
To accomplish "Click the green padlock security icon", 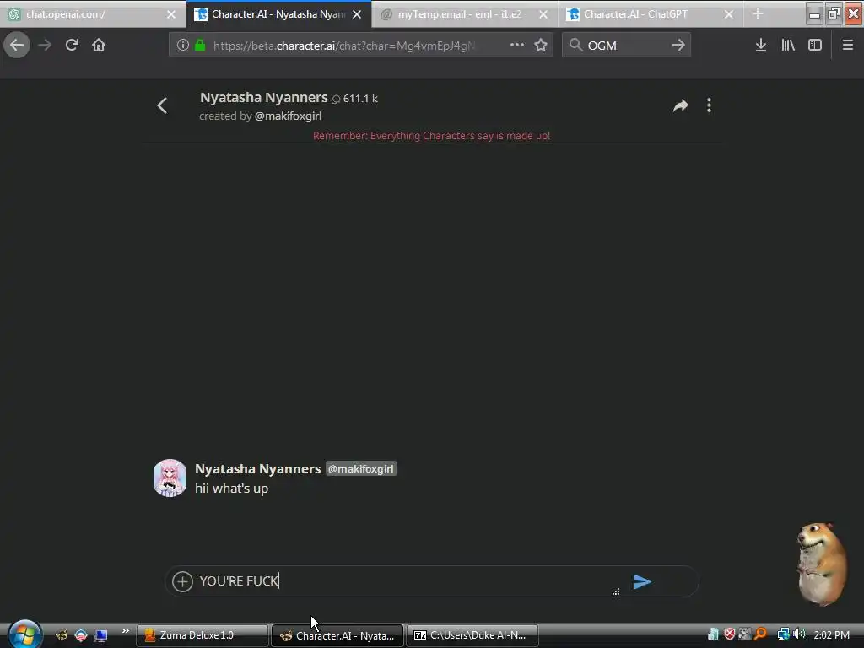I will pyautogui.click(x=200, y=46).
